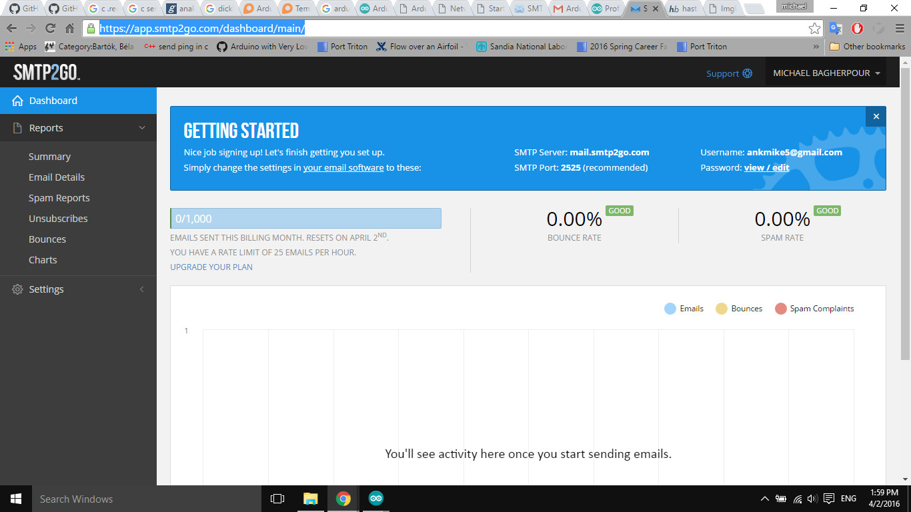Click the browser Home icon
This screenshot has width=911, height=512.
point(69,29)
